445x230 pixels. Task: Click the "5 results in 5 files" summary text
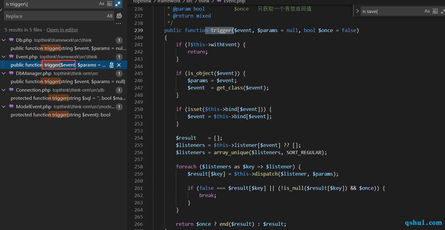point(23,30)
